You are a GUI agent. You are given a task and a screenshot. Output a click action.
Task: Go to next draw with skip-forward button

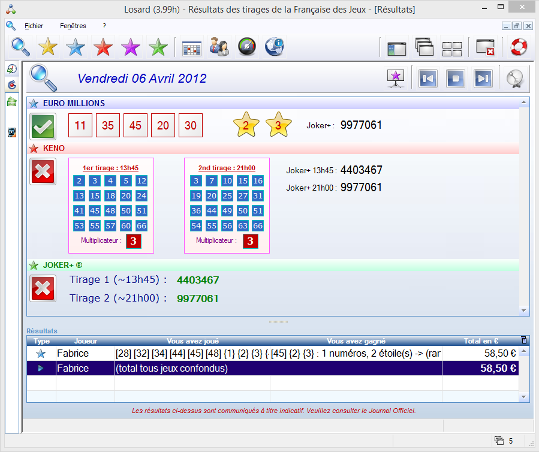[483, 79]
